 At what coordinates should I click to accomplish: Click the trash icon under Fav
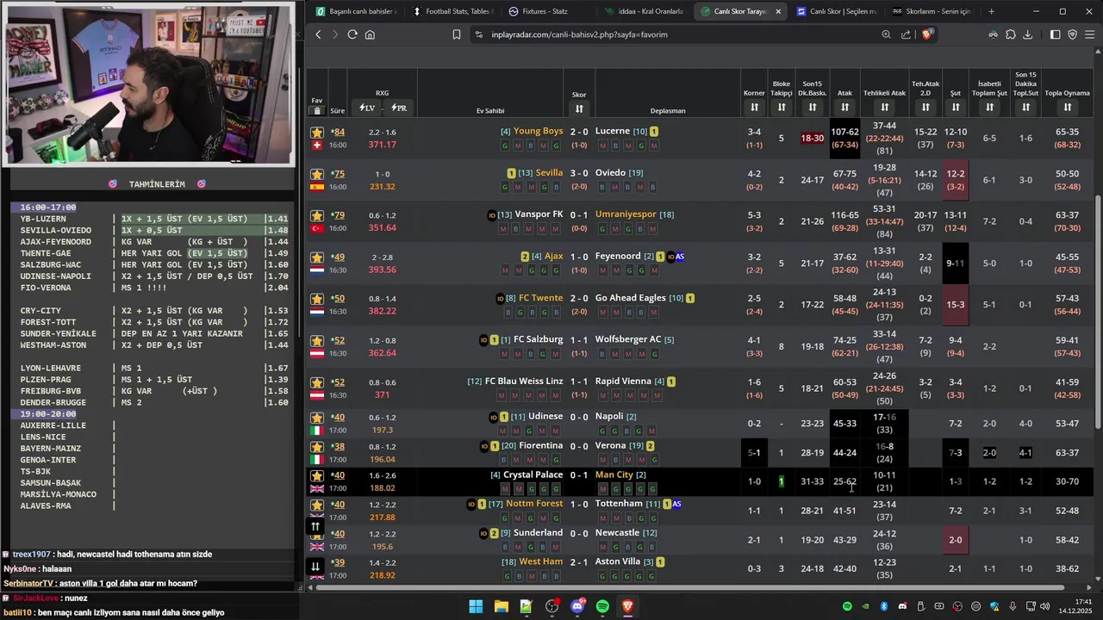(317, 110)
